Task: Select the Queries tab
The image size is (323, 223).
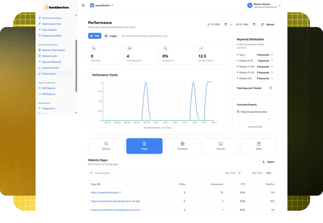Action: click(x=106, y=146)
